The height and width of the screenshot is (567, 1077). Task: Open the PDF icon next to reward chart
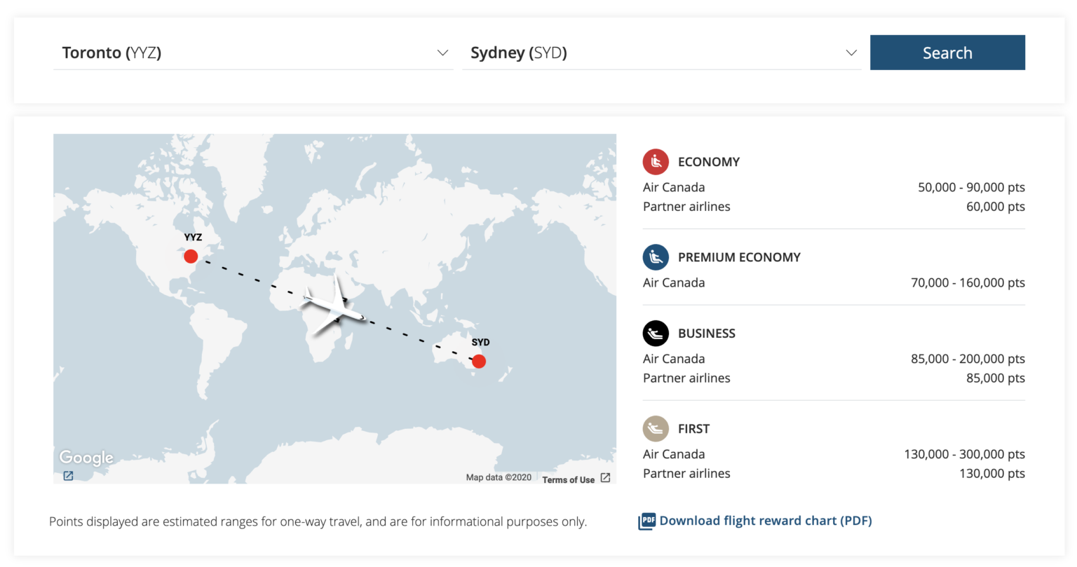[x=646, y=521]
